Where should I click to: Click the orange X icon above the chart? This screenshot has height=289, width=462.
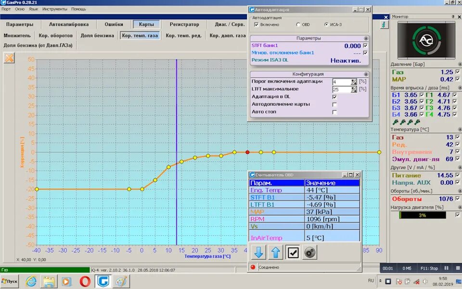pos(9,58)
